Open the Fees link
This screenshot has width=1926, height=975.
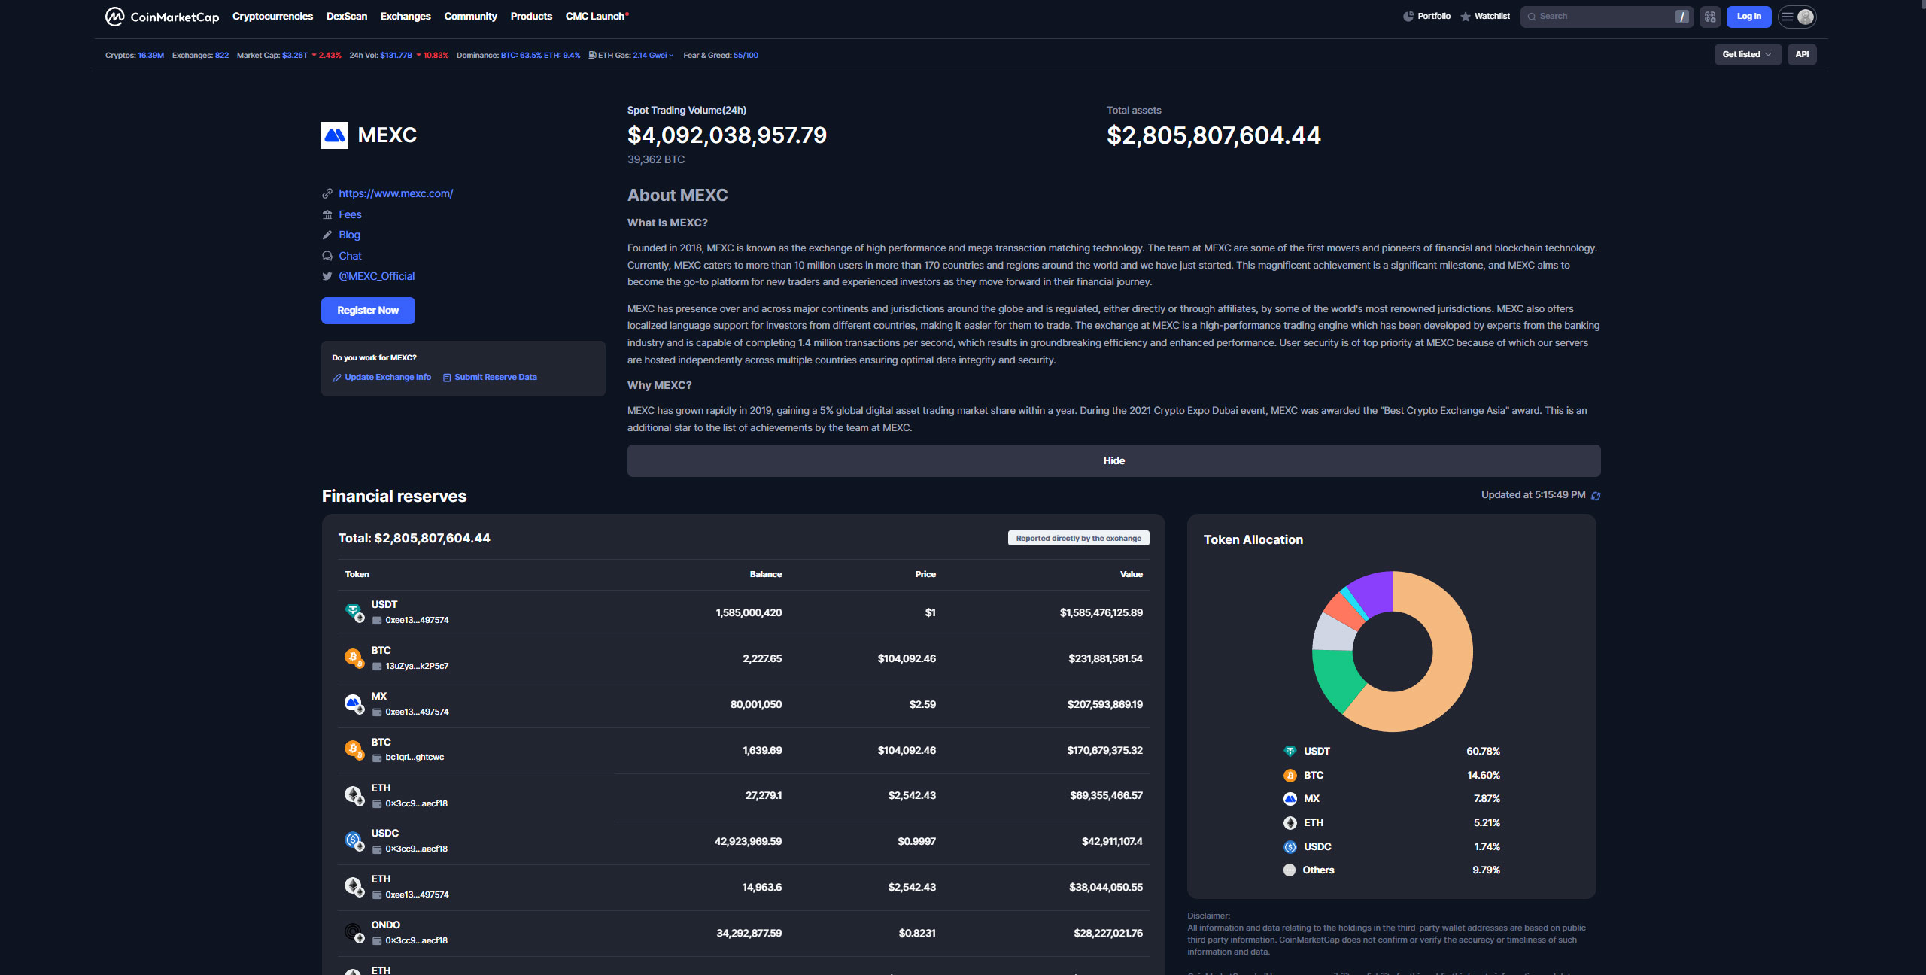pyautogui.click(x=350, y=215)
